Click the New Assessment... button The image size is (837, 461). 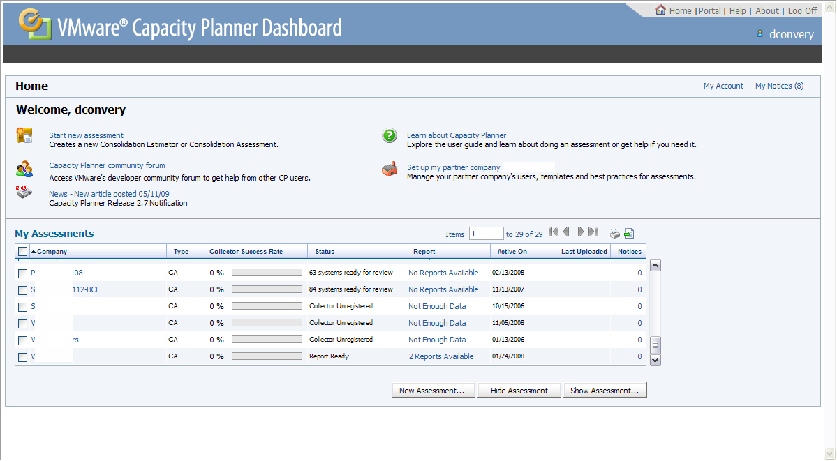coord(434,391)
